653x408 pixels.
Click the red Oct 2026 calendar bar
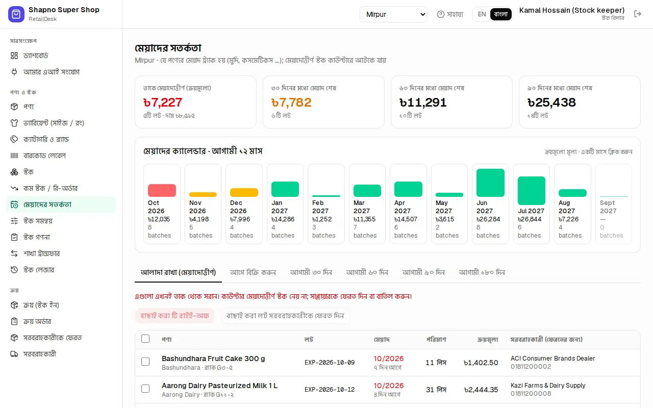162,190
